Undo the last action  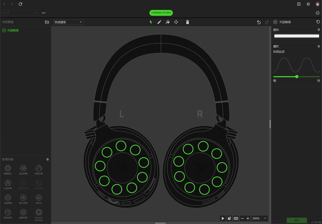point(259,22)
